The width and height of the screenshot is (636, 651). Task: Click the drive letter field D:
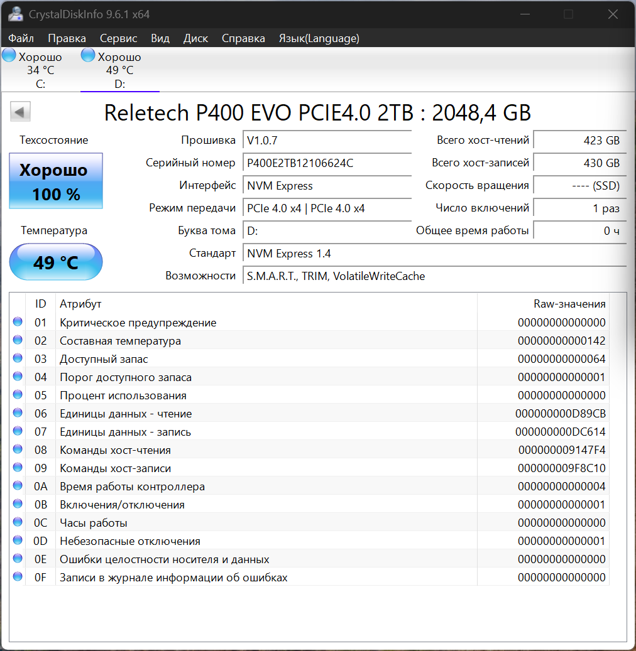(x=327, y=231)
